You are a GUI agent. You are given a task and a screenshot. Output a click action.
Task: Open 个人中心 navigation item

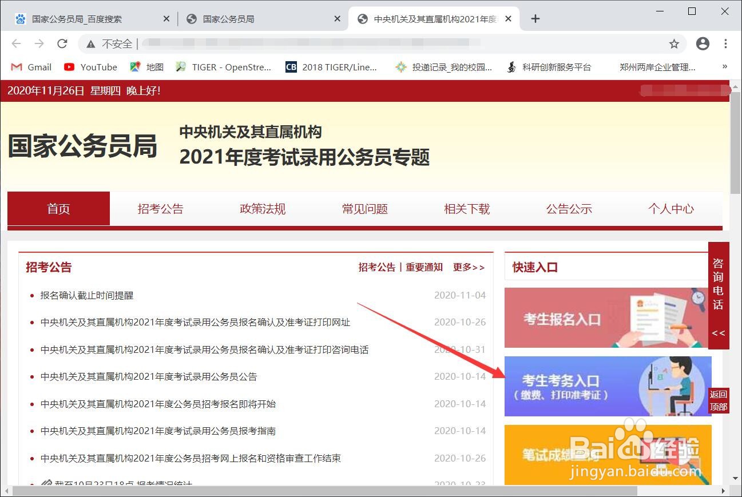coord(671,209)
